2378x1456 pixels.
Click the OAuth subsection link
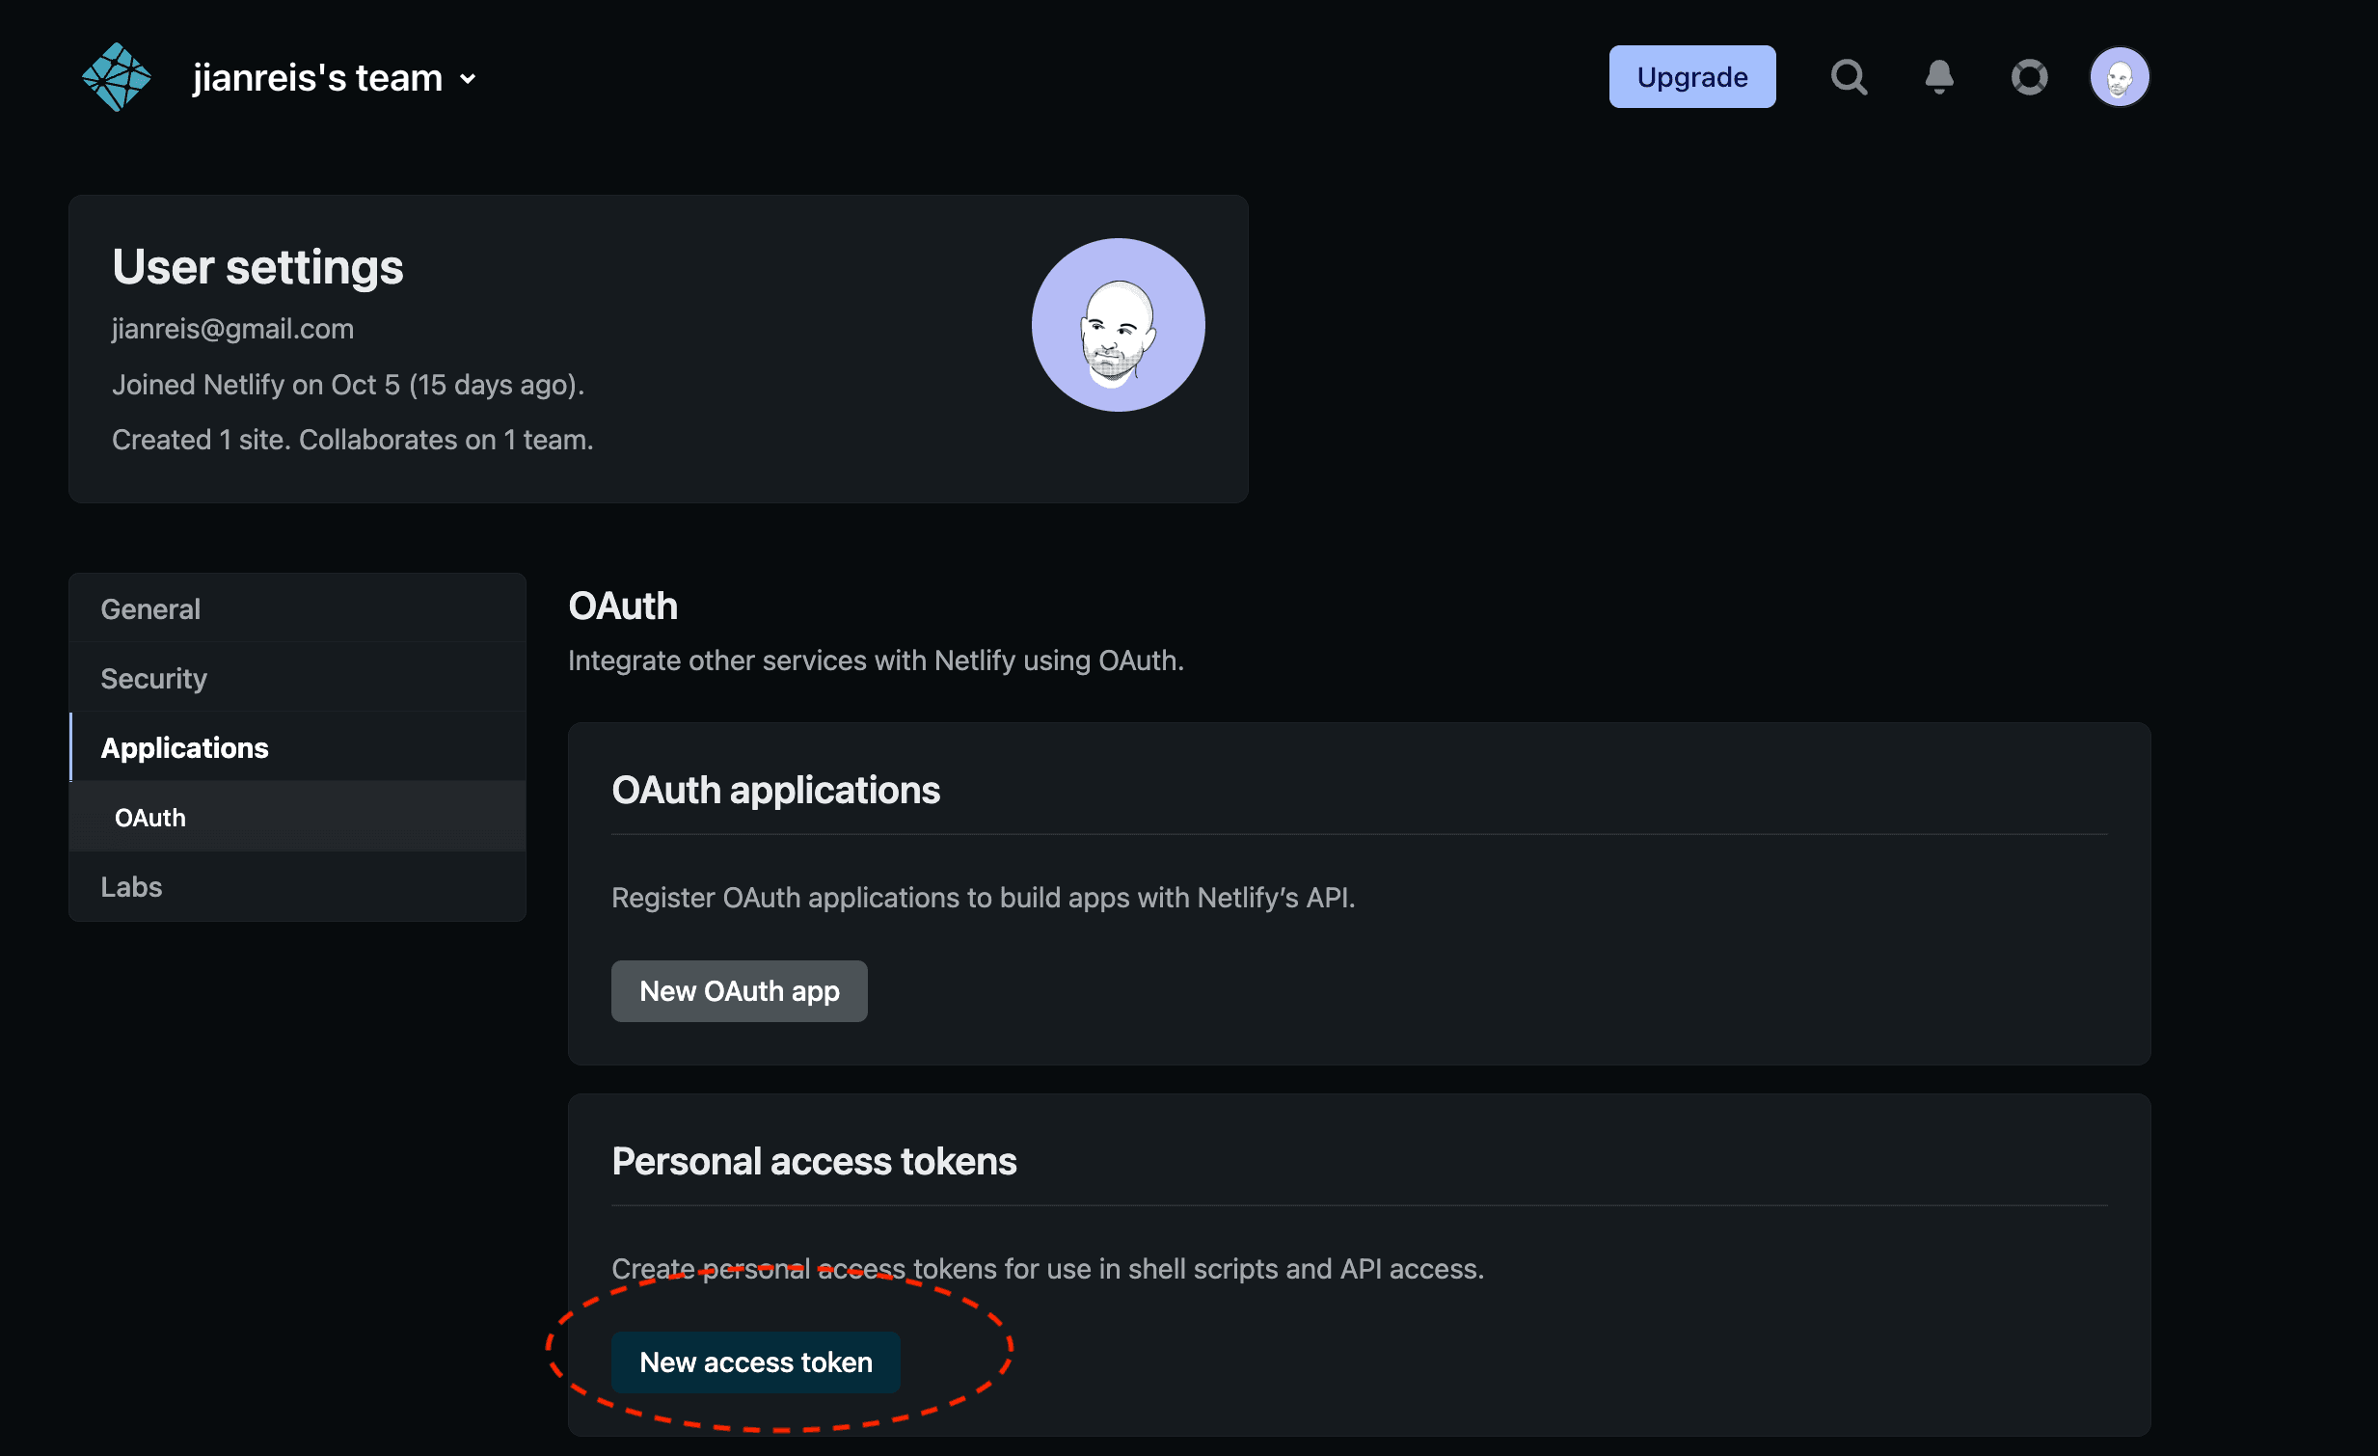tap(149, 818)
